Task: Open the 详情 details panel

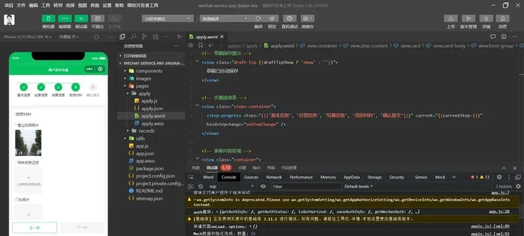Action: point(486,19)
